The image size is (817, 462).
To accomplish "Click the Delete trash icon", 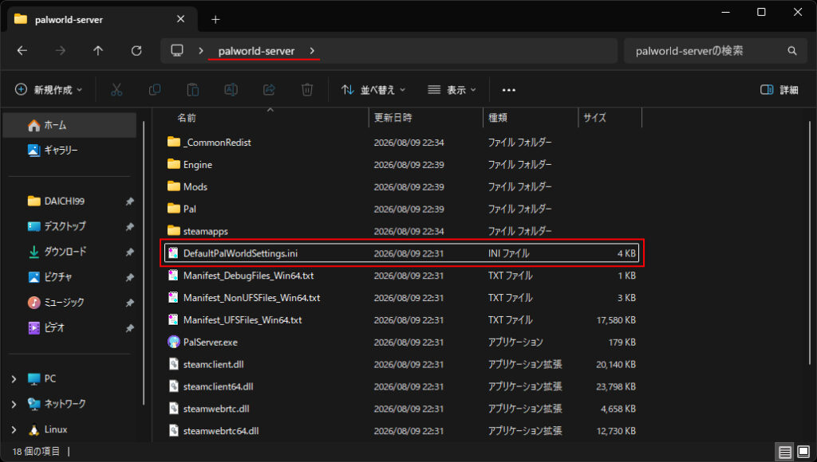I will pos(307,90).
